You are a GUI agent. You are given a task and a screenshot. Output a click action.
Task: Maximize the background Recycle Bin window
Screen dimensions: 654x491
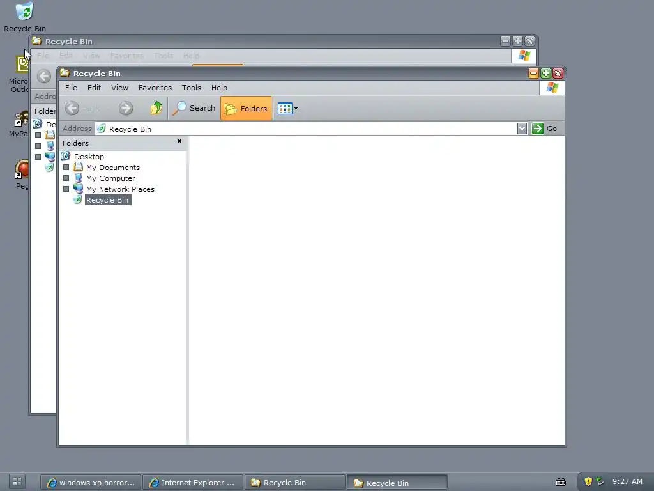(x=517, y=41)
